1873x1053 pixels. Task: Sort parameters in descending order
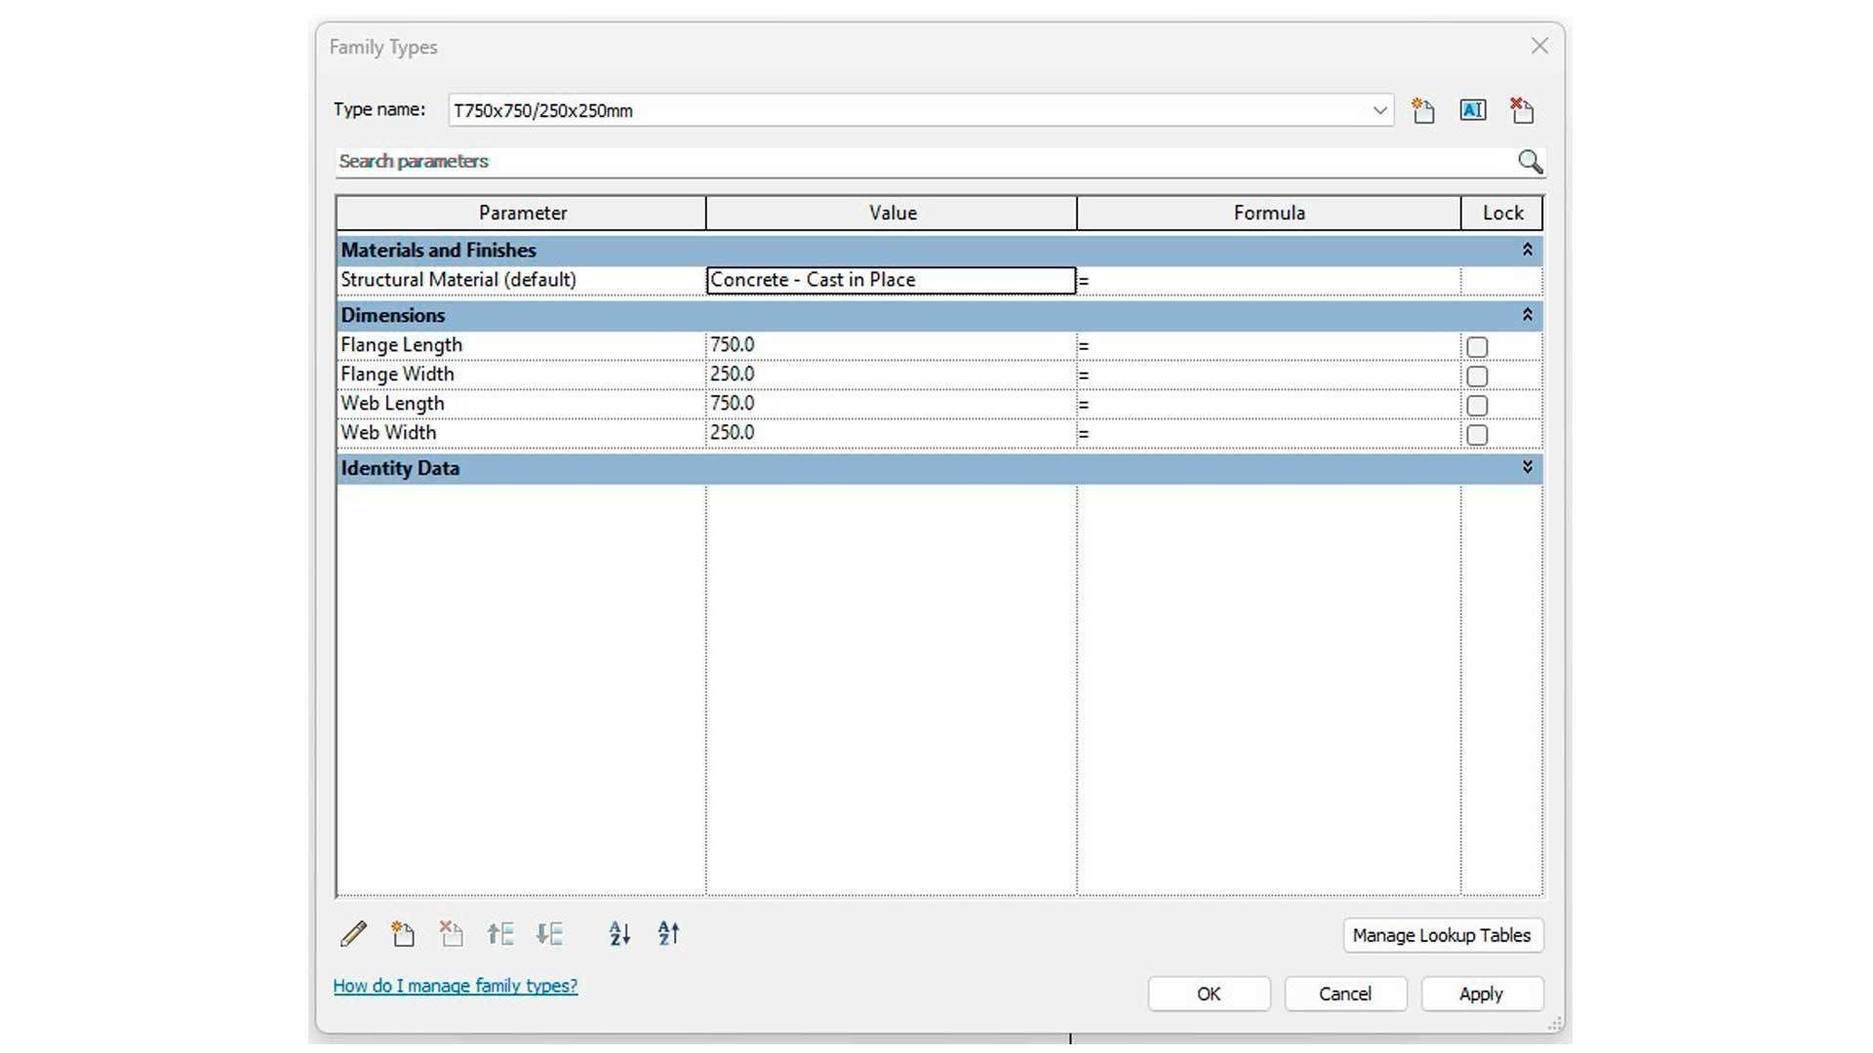(668, 934)
